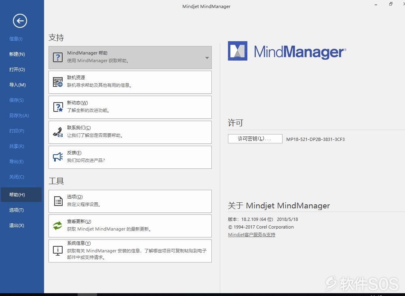The image size is (405, 296).
Task: Click the 联机资源 title text
Action: coord(76,78)
